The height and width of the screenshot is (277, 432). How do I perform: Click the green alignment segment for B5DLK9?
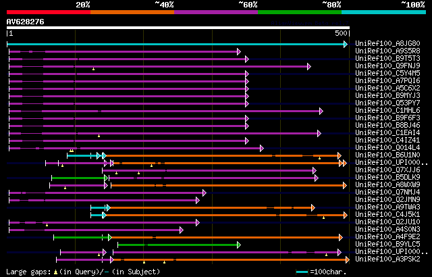click(x=78, y=178)
